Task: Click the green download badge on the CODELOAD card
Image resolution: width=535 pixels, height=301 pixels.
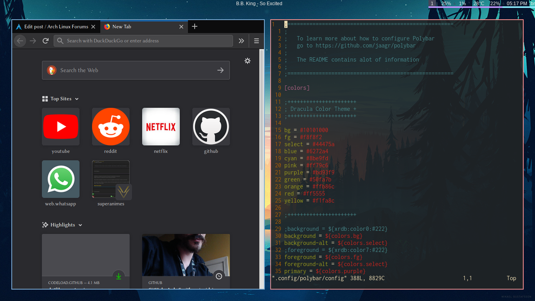Action: (118, 275)
